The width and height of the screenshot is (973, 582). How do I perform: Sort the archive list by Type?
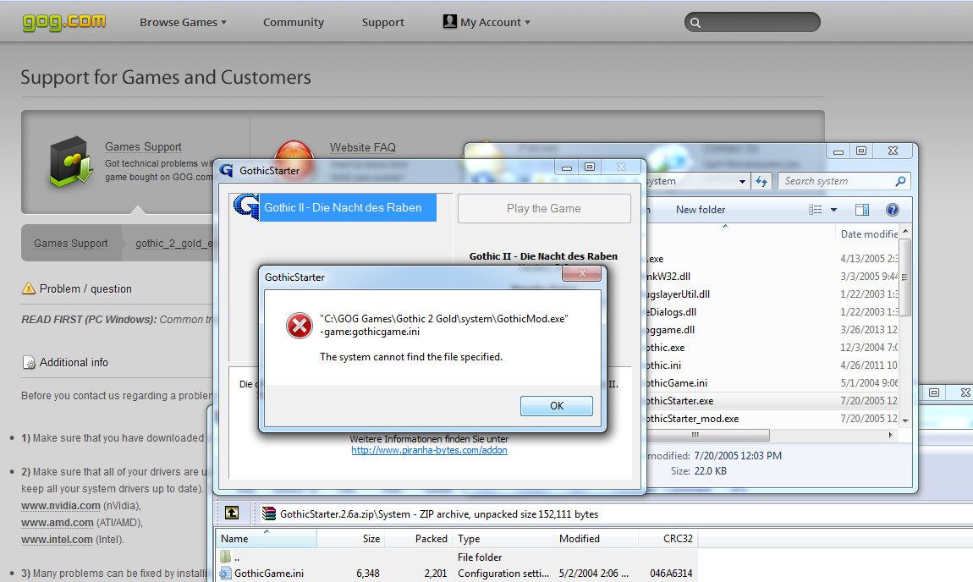503,539
